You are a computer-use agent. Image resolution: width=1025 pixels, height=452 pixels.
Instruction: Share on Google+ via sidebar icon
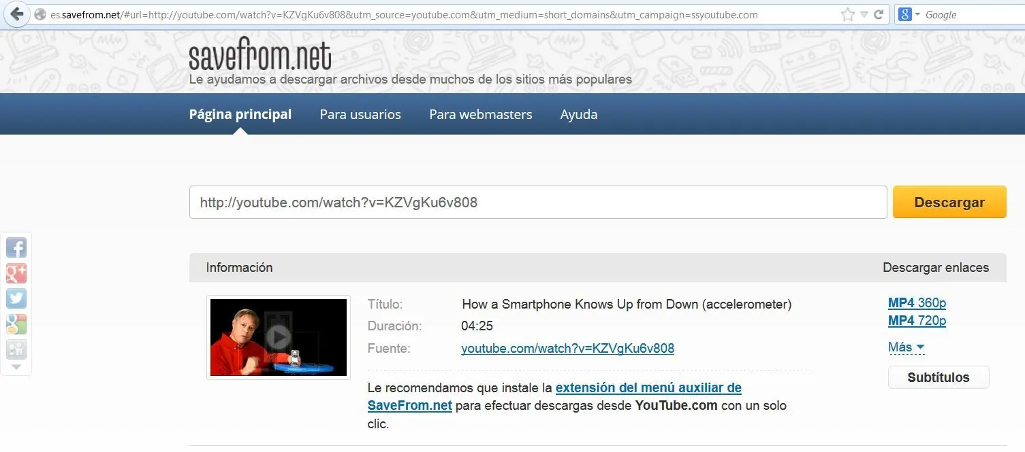[x=16, y=273]
